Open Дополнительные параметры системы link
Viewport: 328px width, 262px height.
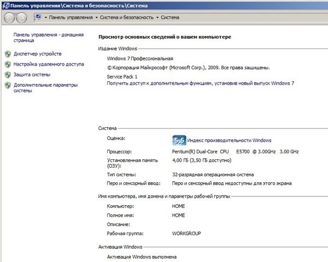[x=45, y=88]
